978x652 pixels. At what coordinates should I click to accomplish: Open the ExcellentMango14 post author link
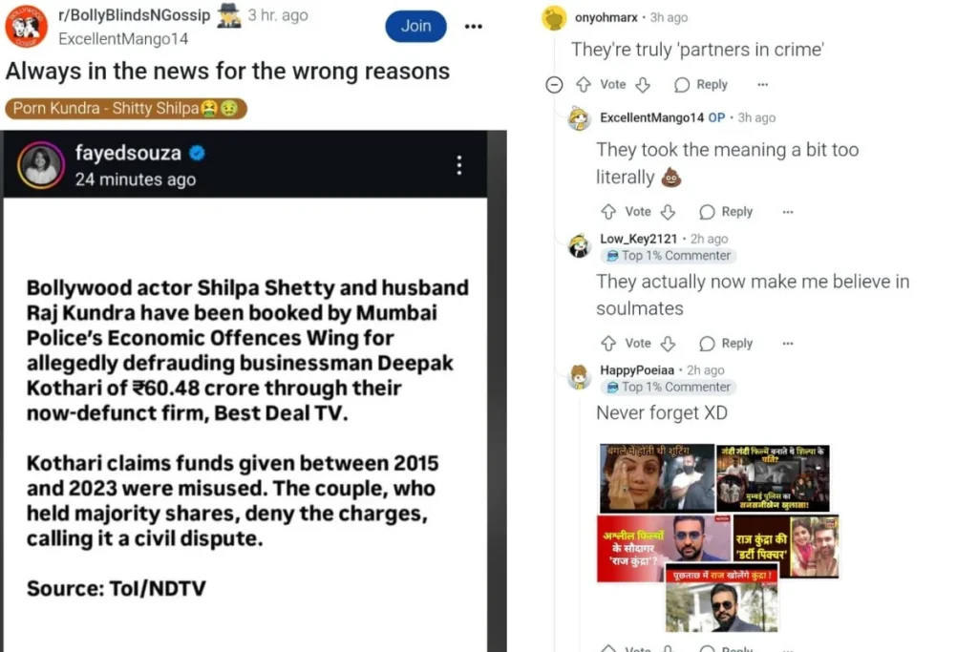[x=123, y=38]
